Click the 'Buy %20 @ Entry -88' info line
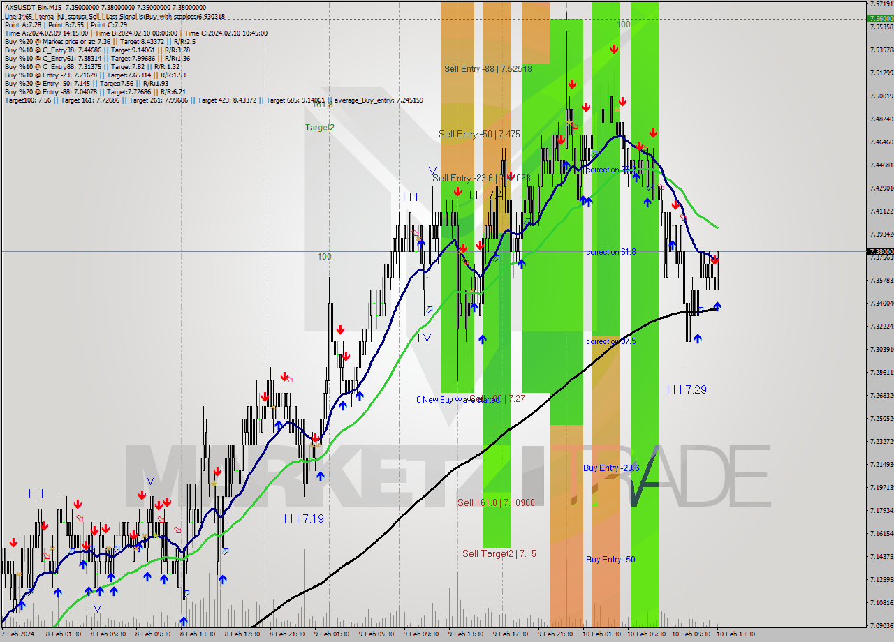This screenshot has height=642, width=894. coord(95,91)
